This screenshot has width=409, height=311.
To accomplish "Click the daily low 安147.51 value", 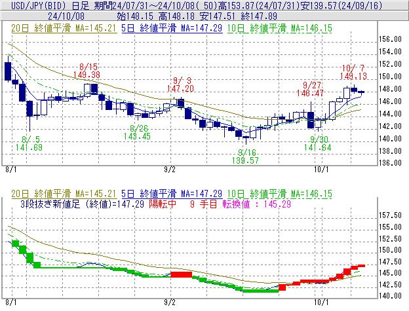I will 218,16.
